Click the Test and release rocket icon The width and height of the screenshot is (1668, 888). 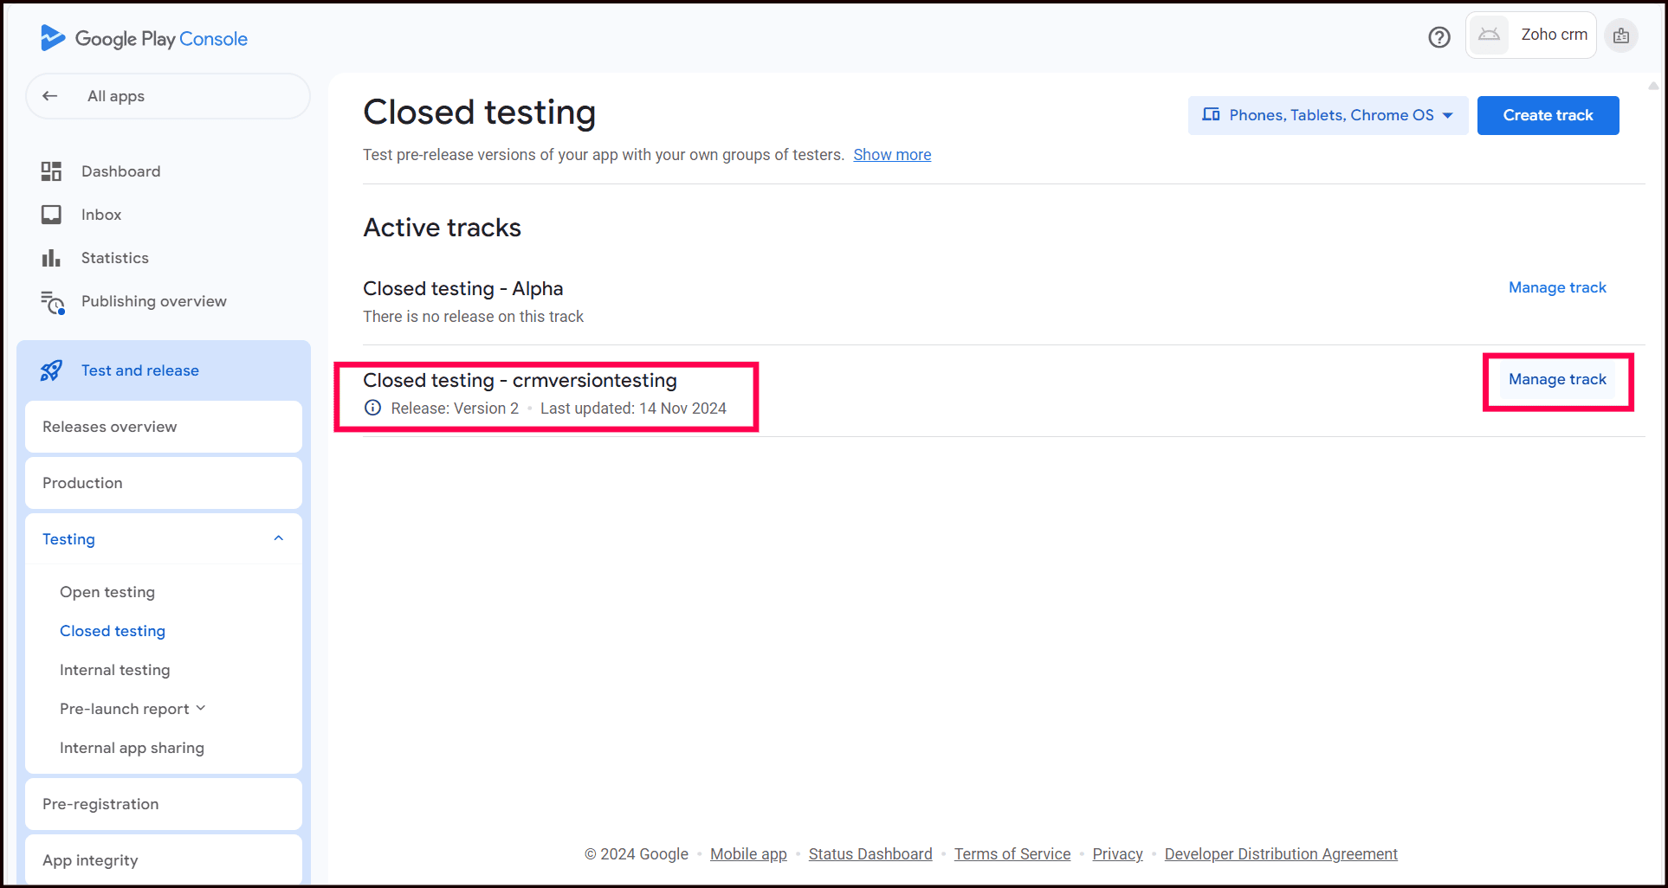51,370
